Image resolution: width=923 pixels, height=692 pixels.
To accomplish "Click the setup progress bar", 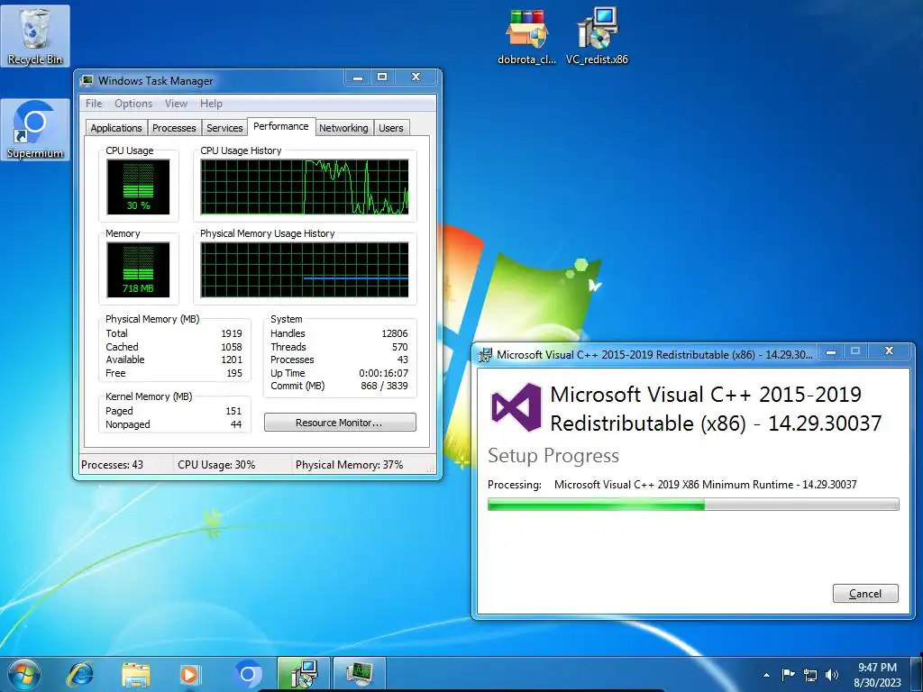I will pyautogui.click(x=693, y=505).
